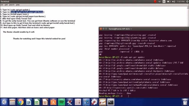Image resolution: width=189 pixels, height=106 pixels.
Task: Open the Edit menu
Action: coord(6,5)
